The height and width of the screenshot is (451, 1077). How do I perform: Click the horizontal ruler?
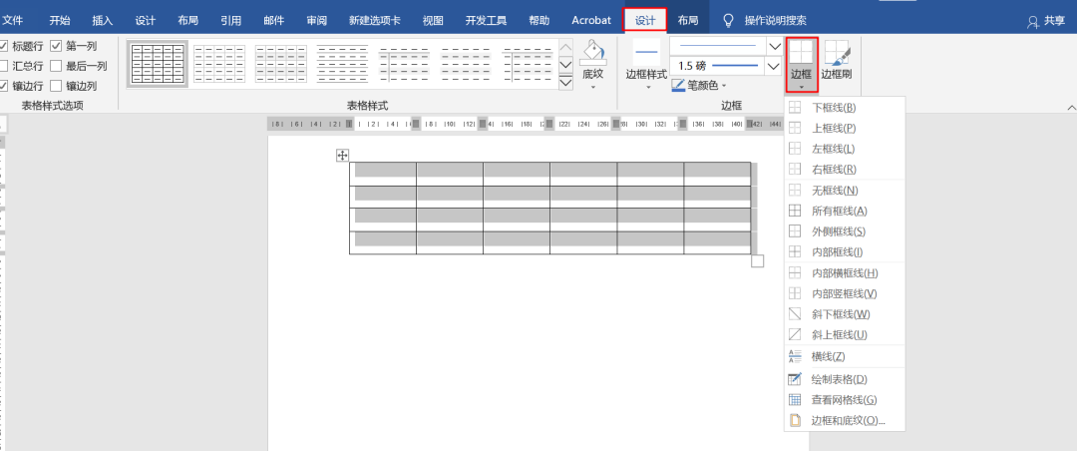525,124
